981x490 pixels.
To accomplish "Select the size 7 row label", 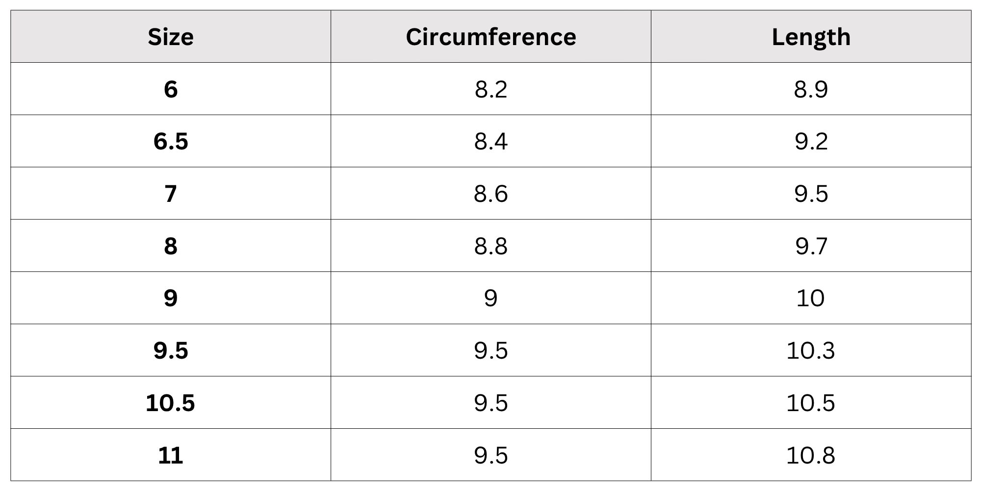I will click(x=171, y=194).
